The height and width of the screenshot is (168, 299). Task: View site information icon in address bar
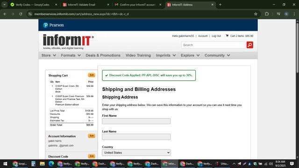pyautogui.click(x=30, y=14)
